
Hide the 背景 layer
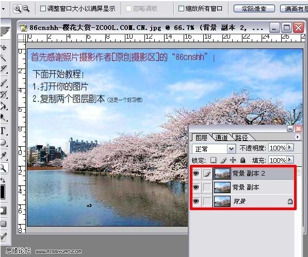tap(196, 201)
